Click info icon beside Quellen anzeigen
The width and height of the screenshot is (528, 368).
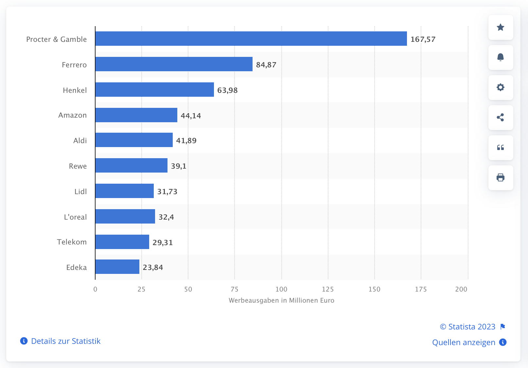coord(503,342)
